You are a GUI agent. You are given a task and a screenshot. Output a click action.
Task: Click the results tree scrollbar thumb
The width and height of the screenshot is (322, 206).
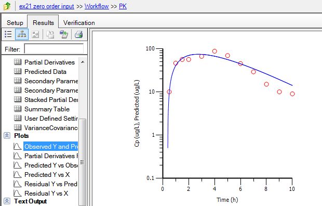click(x=83, y=162)
